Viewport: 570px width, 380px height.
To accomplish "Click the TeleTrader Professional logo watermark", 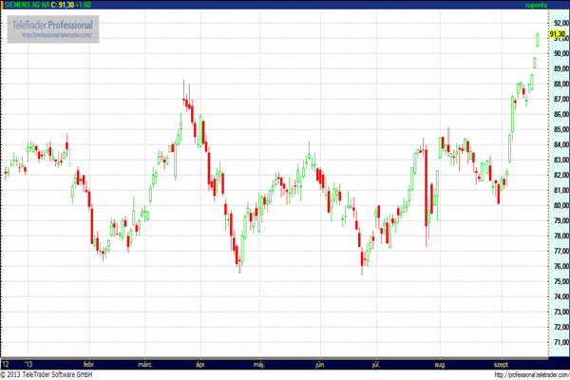I will tap(54, 24).
